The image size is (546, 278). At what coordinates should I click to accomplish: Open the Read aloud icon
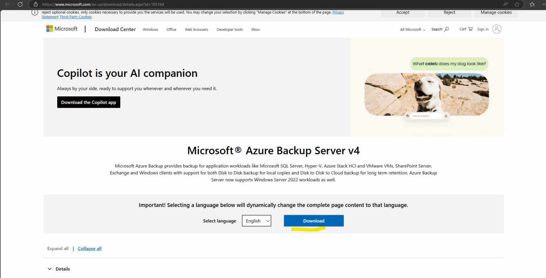pos(505,4)
